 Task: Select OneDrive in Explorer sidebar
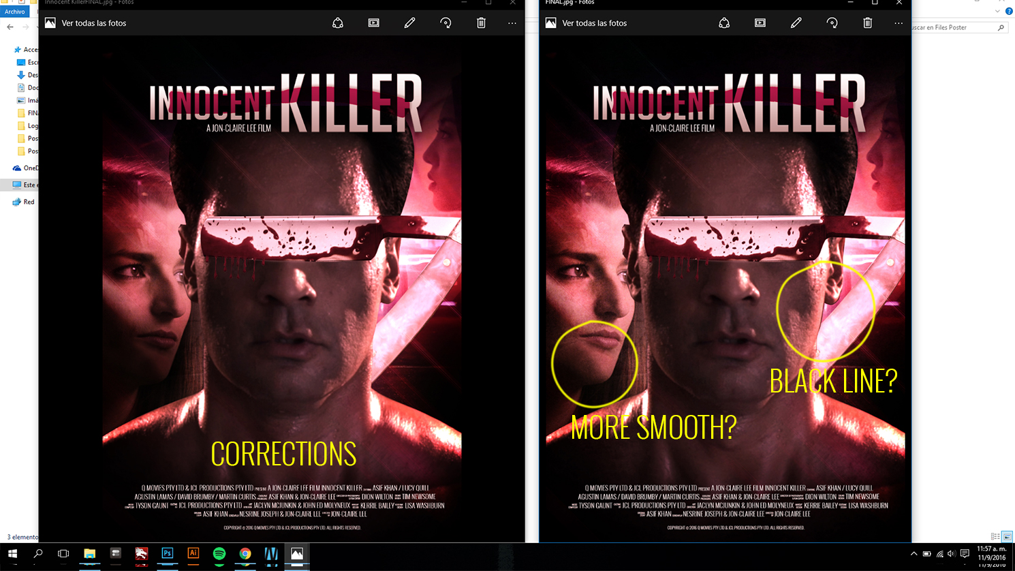click(25, 168)
